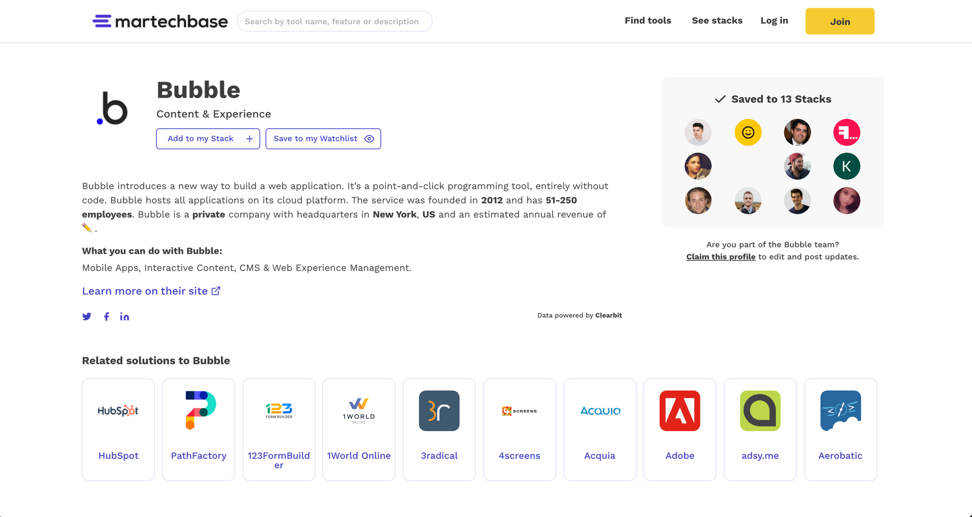Screen dimensions: 972x517
Task: Open Bubble's LinkedIn page
Action: click(124, 317)
